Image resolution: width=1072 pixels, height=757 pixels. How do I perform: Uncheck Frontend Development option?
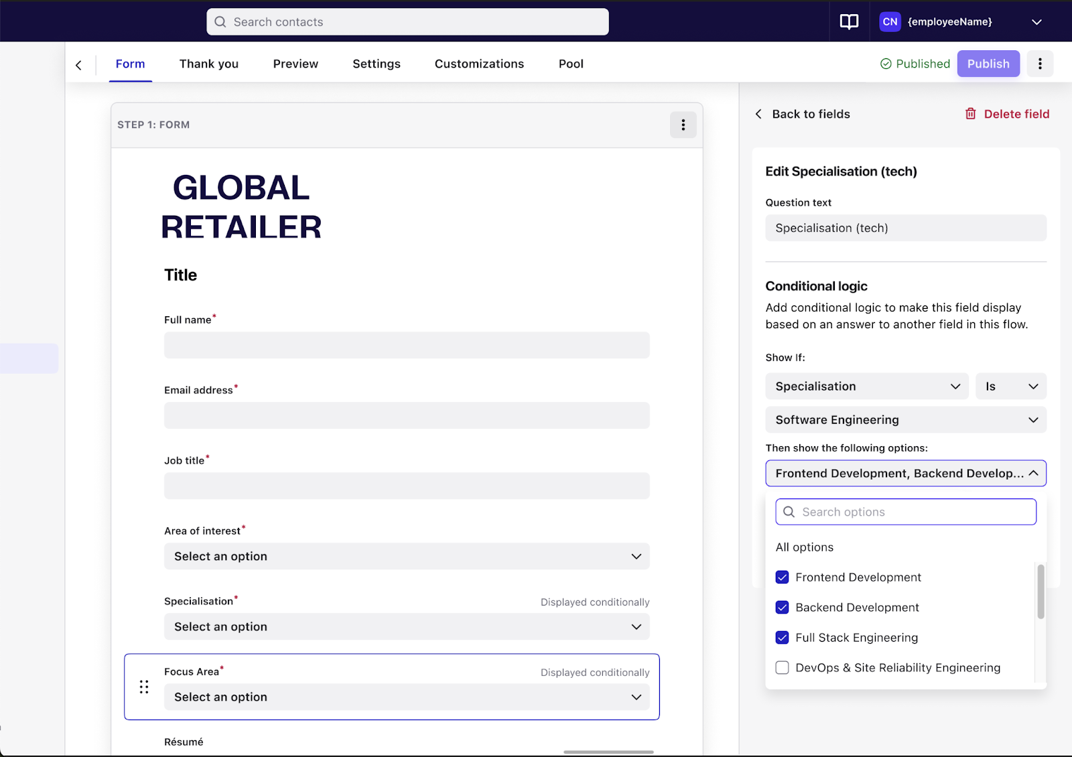pos(782,577)
